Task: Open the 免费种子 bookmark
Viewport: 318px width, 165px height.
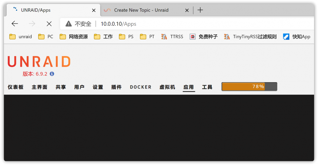Action: (x=204, y=36)
